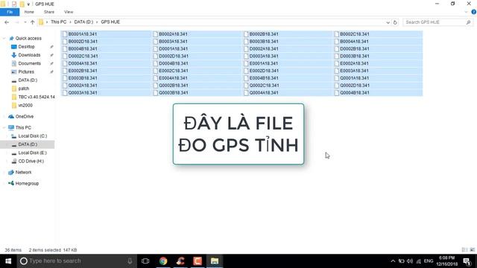
Task: Select file B0002A18.341
Action: pyautogui.click(x=173, y=34)
